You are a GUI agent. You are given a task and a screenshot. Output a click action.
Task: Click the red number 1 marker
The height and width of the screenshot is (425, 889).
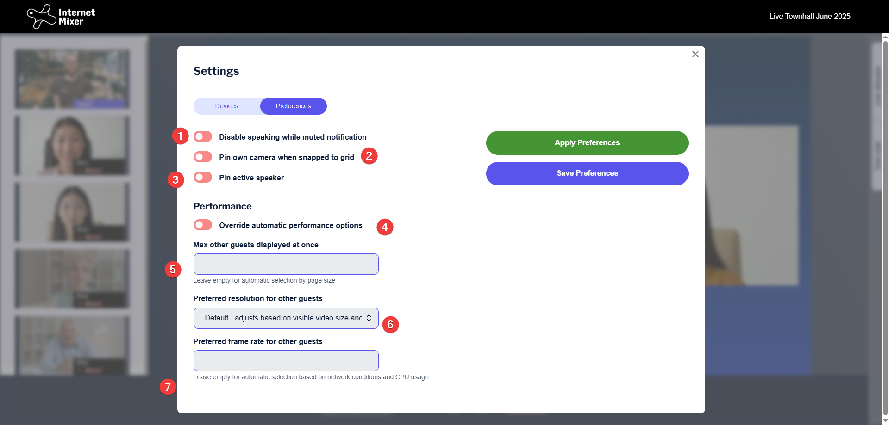180,136
